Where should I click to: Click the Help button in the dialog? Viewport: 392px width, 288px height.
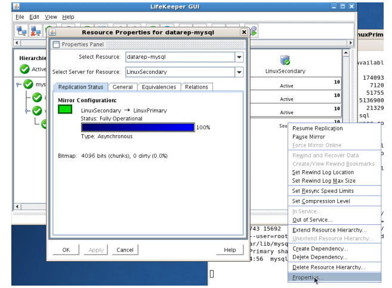[230, 250]
